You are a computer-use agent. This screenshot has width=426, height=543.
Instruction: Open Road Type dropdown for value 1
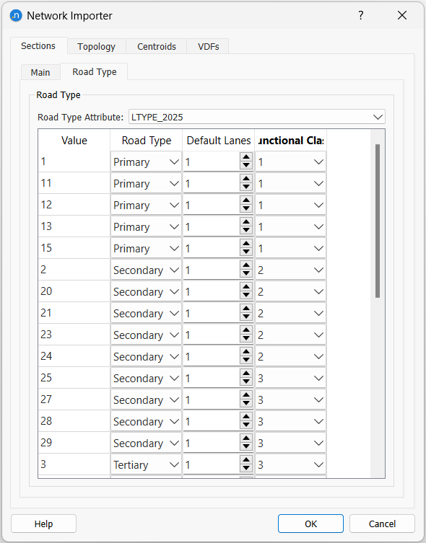pyautogui.click(x=146, y=162)
